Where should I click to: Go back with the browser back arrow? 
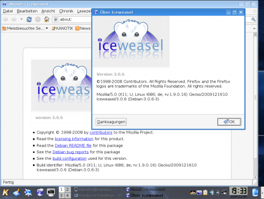[5, 19]
